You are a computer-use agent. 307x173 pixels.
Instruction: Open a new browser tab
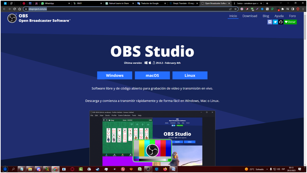click(267, 3)
